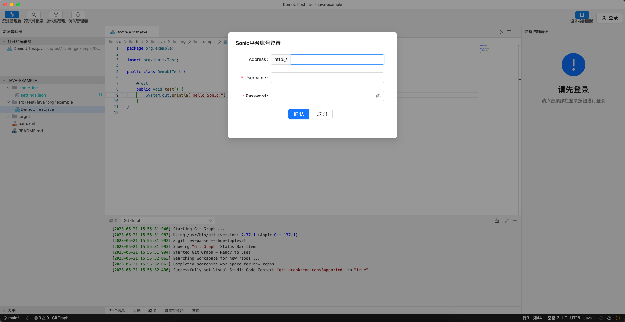Click the code minimap preview
625x322 pixels.
[x=498, y=49]
